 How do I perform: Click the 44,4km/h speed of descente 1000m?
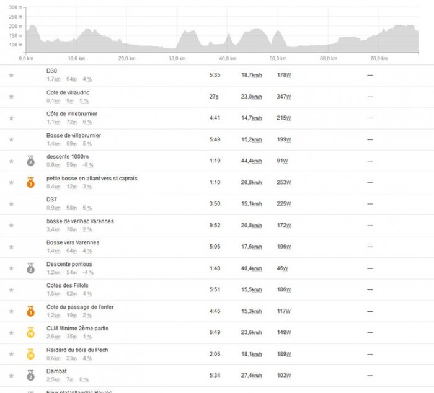point(251,161)
